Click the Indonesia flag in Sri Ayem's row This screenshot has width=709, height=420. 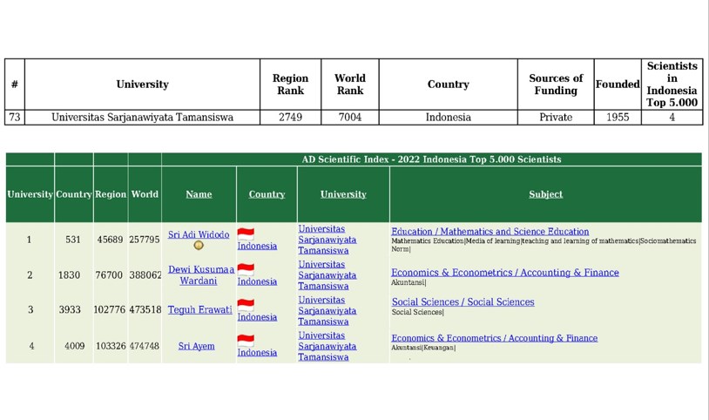pos(246,341)
